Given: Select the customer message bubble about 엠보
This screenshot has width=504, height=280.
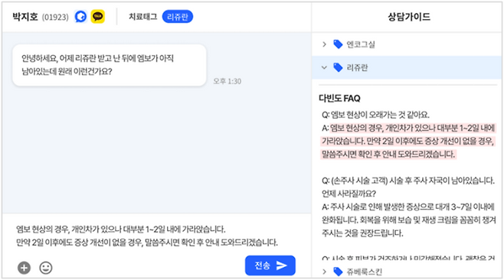Looking at the screenshot, I should tap(110, 65).
